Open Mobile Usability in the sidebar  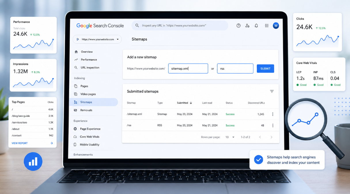pos(90,145)
